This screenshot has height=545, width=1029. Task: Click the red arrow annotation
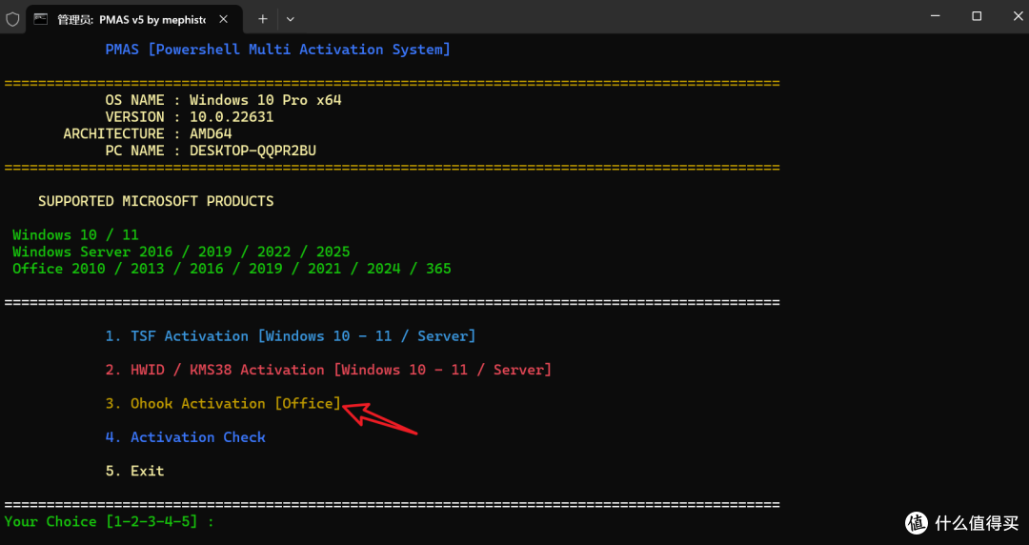pyautogui.click(x=380, y=418)
